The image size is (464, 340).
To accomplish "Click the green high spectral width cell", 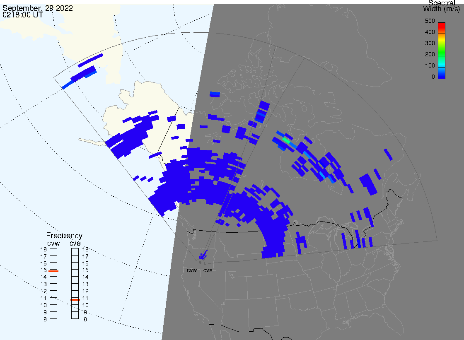I will coord(286,140).
